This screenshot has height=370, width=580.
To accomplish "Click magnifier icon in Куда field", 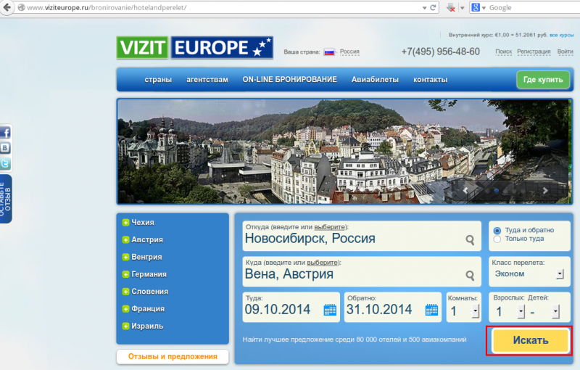I will [470, 276].
